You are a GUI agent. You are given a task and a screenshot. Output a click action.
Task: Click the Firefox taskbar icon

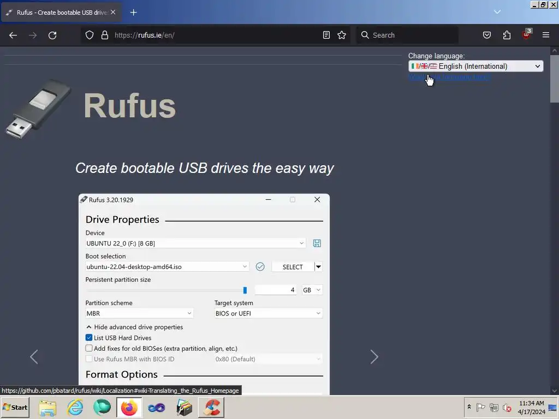pos(129,408)
